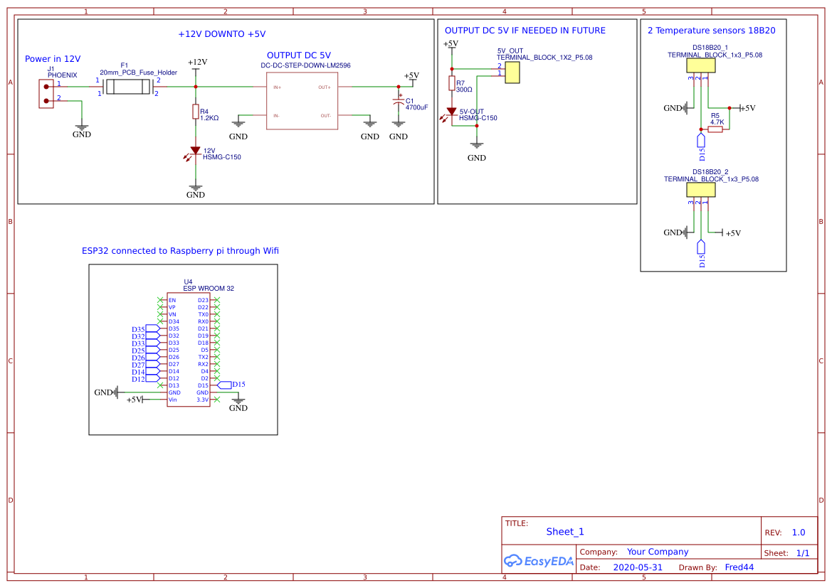This screenshot has width=832, height=588.
Task: Click the 'DC-DC-STEP-DOWN-LM2596' part name text
Action: [305, 65]
